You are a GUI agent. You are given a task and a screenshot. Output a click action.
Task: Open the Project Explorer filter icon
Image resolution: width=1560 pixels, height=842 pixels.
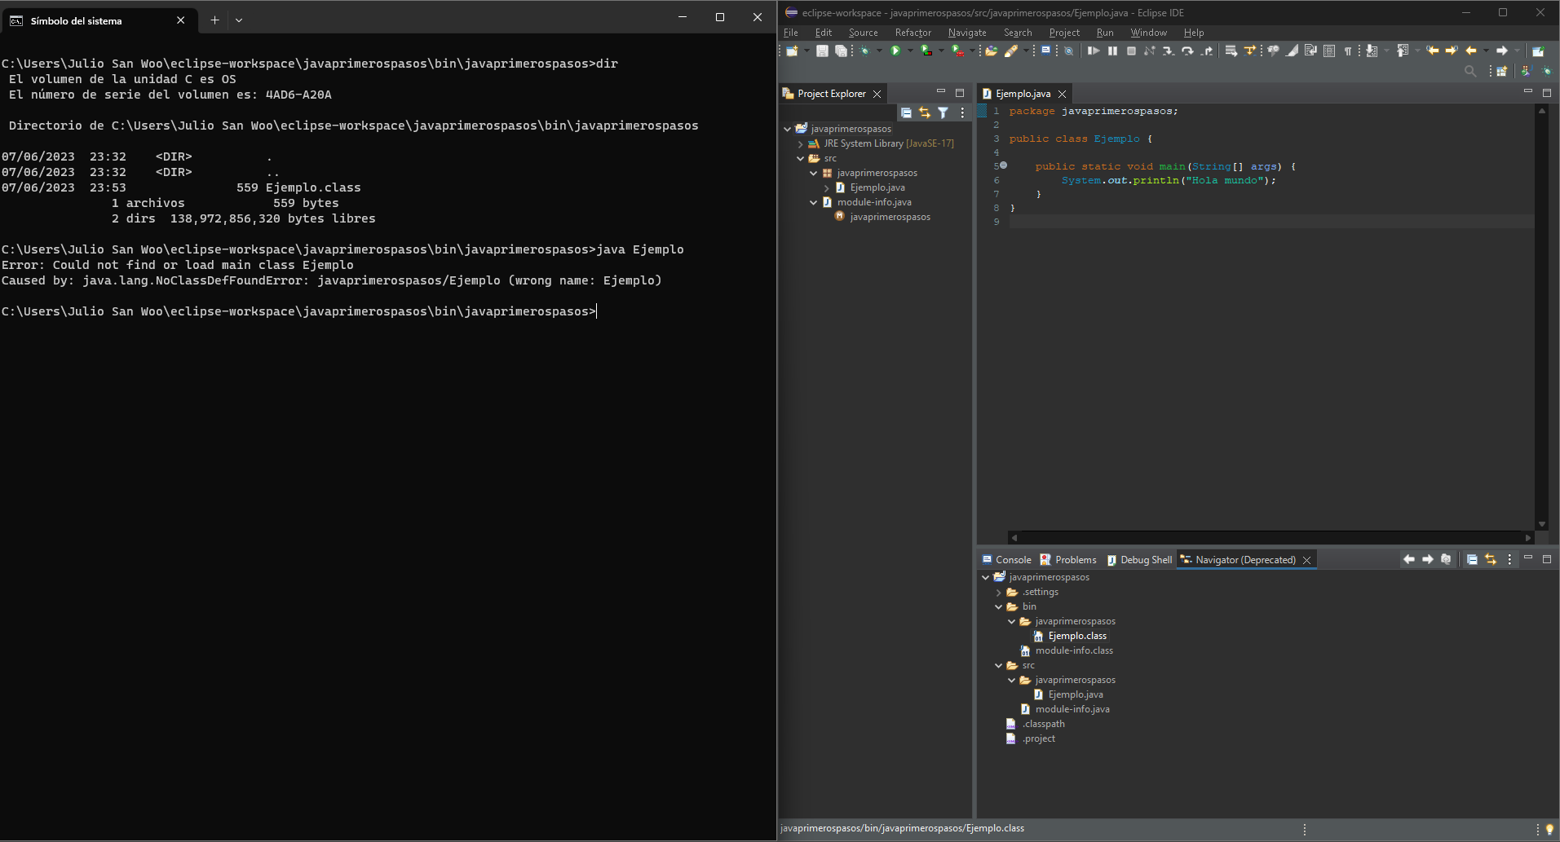tap(944, 112)
